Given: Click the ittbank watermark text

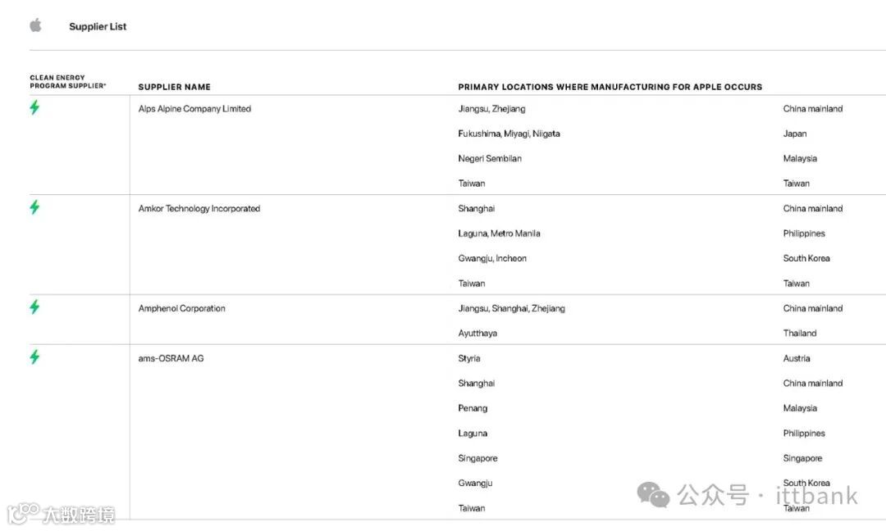Looking at the screenshot, I should [x=816, y=496].
